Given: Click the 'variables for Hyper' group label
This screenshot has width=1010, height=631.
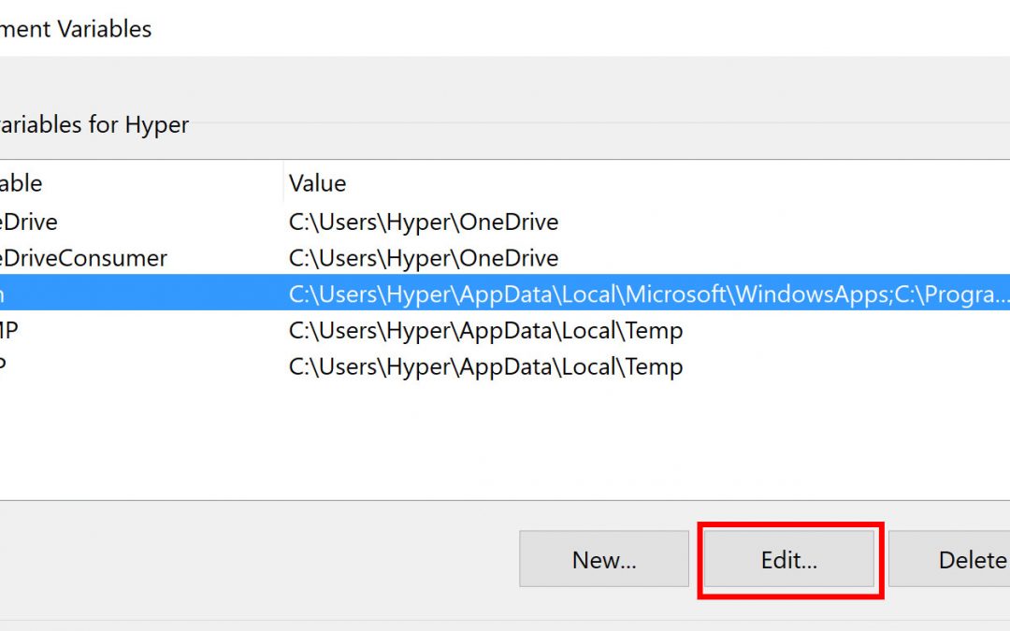Looking at the screenshot, I should pos(94,124).
